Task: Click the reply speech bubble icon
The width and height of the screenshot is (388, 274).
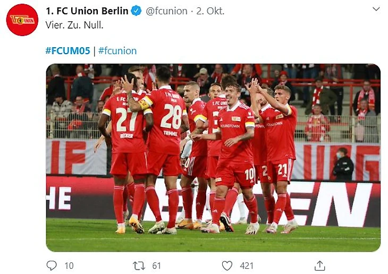Action: click(52, 265)
